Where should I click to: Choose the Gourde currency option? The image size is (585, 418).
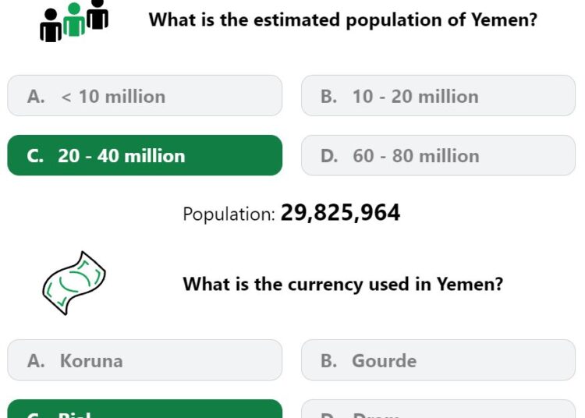pyautogui.click(x=438, y=360)
